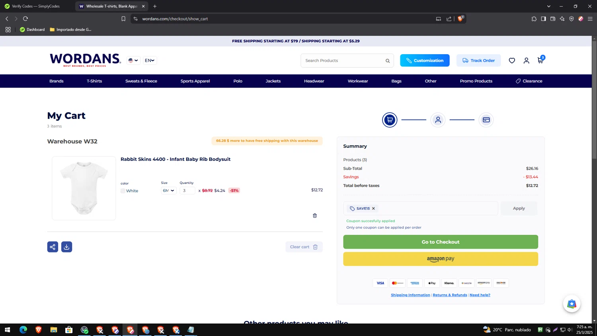This screenshot has height=336, width=597.
Task: Open the Headwear menu
Action: 314,81
